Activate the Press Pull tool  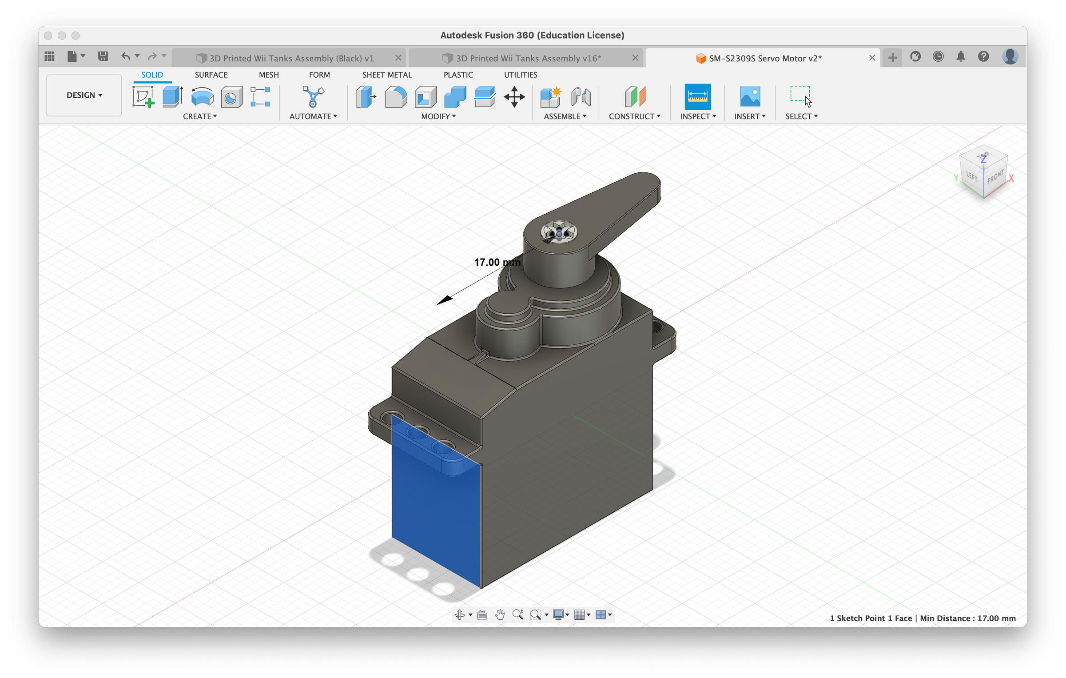(x=365, y=97)
